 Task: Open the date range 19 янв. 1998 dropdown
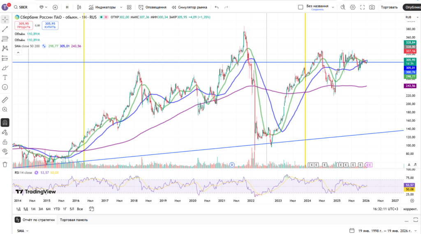(383, 231)
